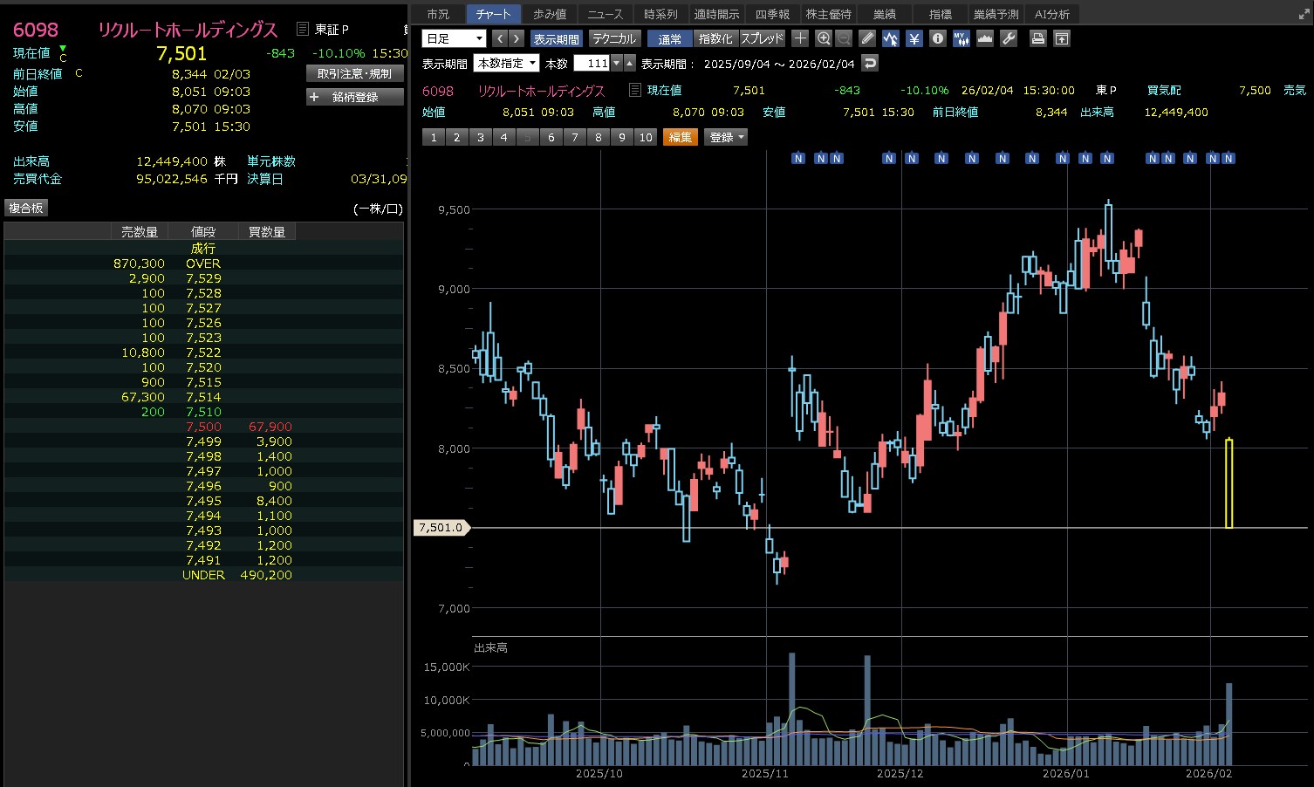Switch to the ニュース tab

coord(605,14)
